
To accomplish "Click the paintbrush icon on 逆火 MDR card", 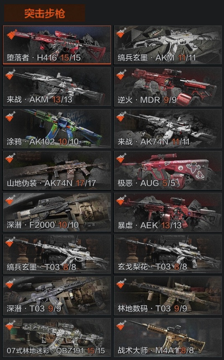I will tap(121, 74).
